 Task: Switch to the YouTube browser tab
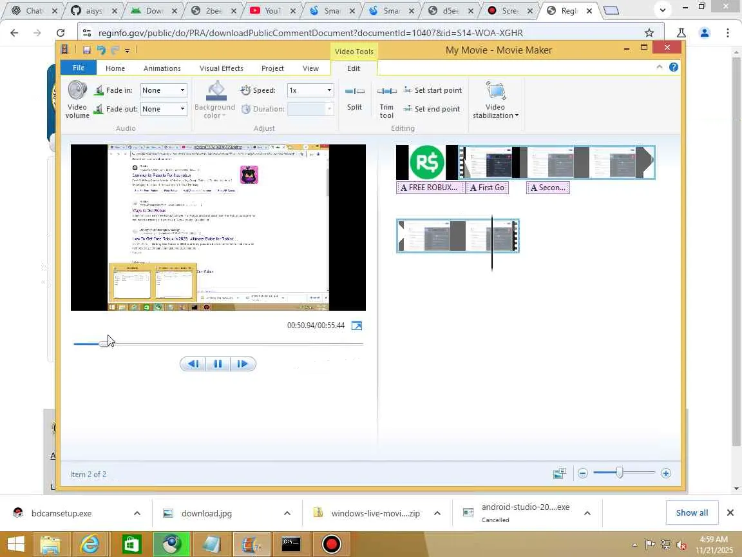273,10
